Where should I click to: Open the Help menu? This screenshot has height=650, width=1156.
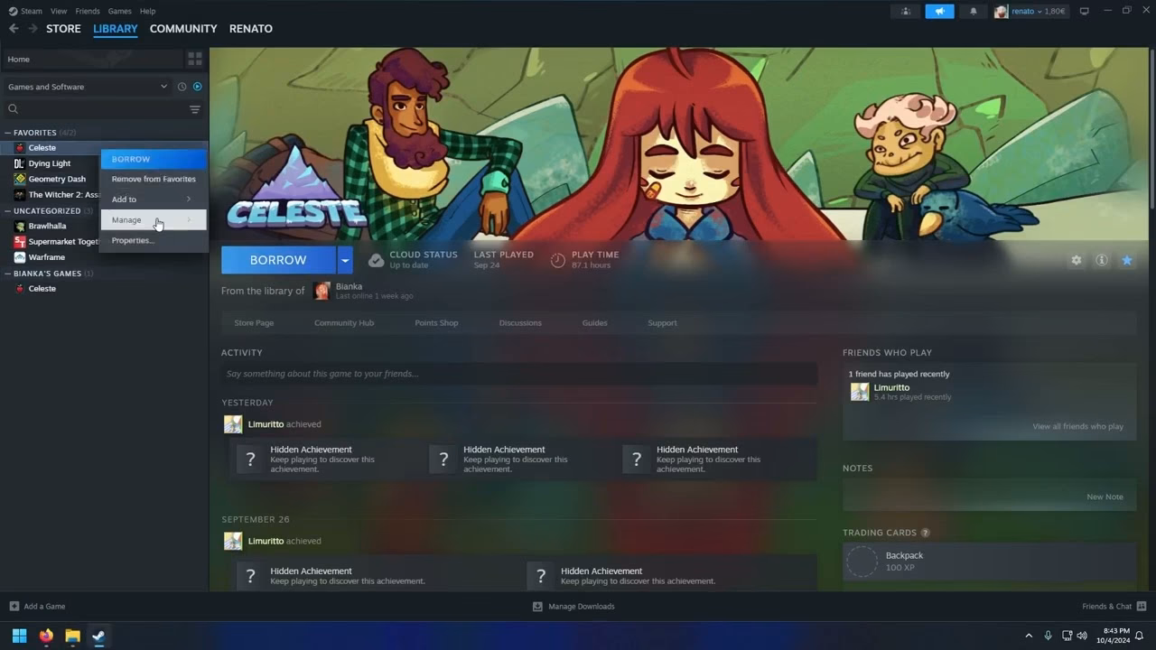point(147,11)
